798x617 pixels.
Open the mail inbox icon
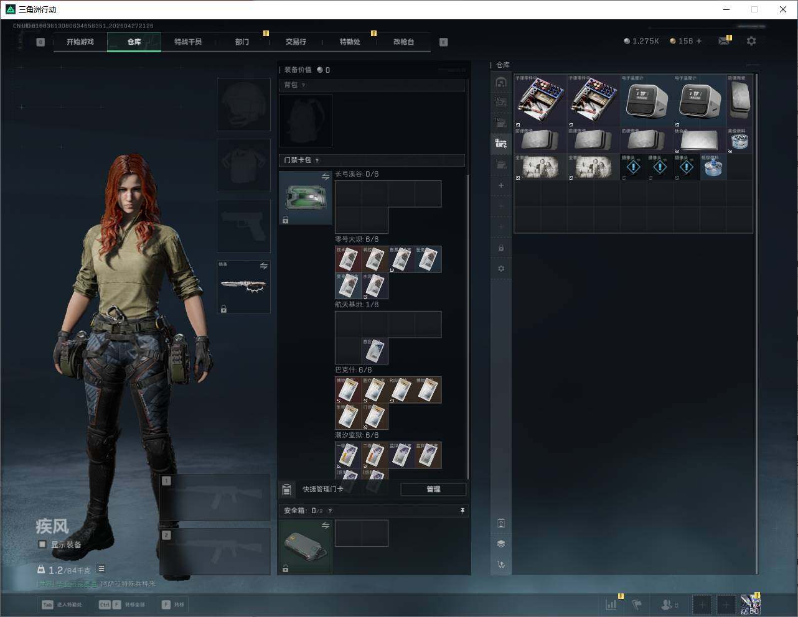coord(723,41)
